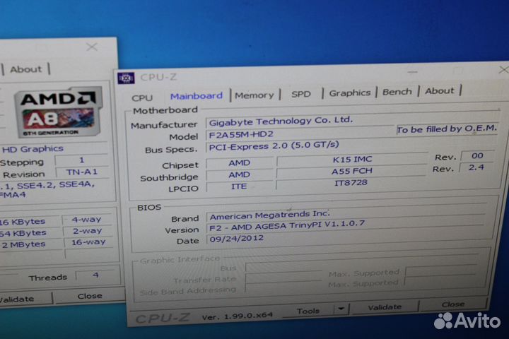Image resolution: width=509 pixels, height=339 pixels.
Task: Click Chipset vendor AMD cell
Action: [239, 162]
